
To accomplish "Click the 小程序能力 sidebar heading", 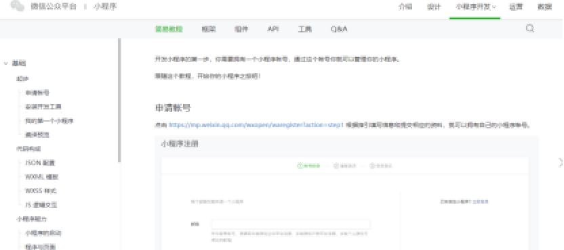I will pos(31,219).
